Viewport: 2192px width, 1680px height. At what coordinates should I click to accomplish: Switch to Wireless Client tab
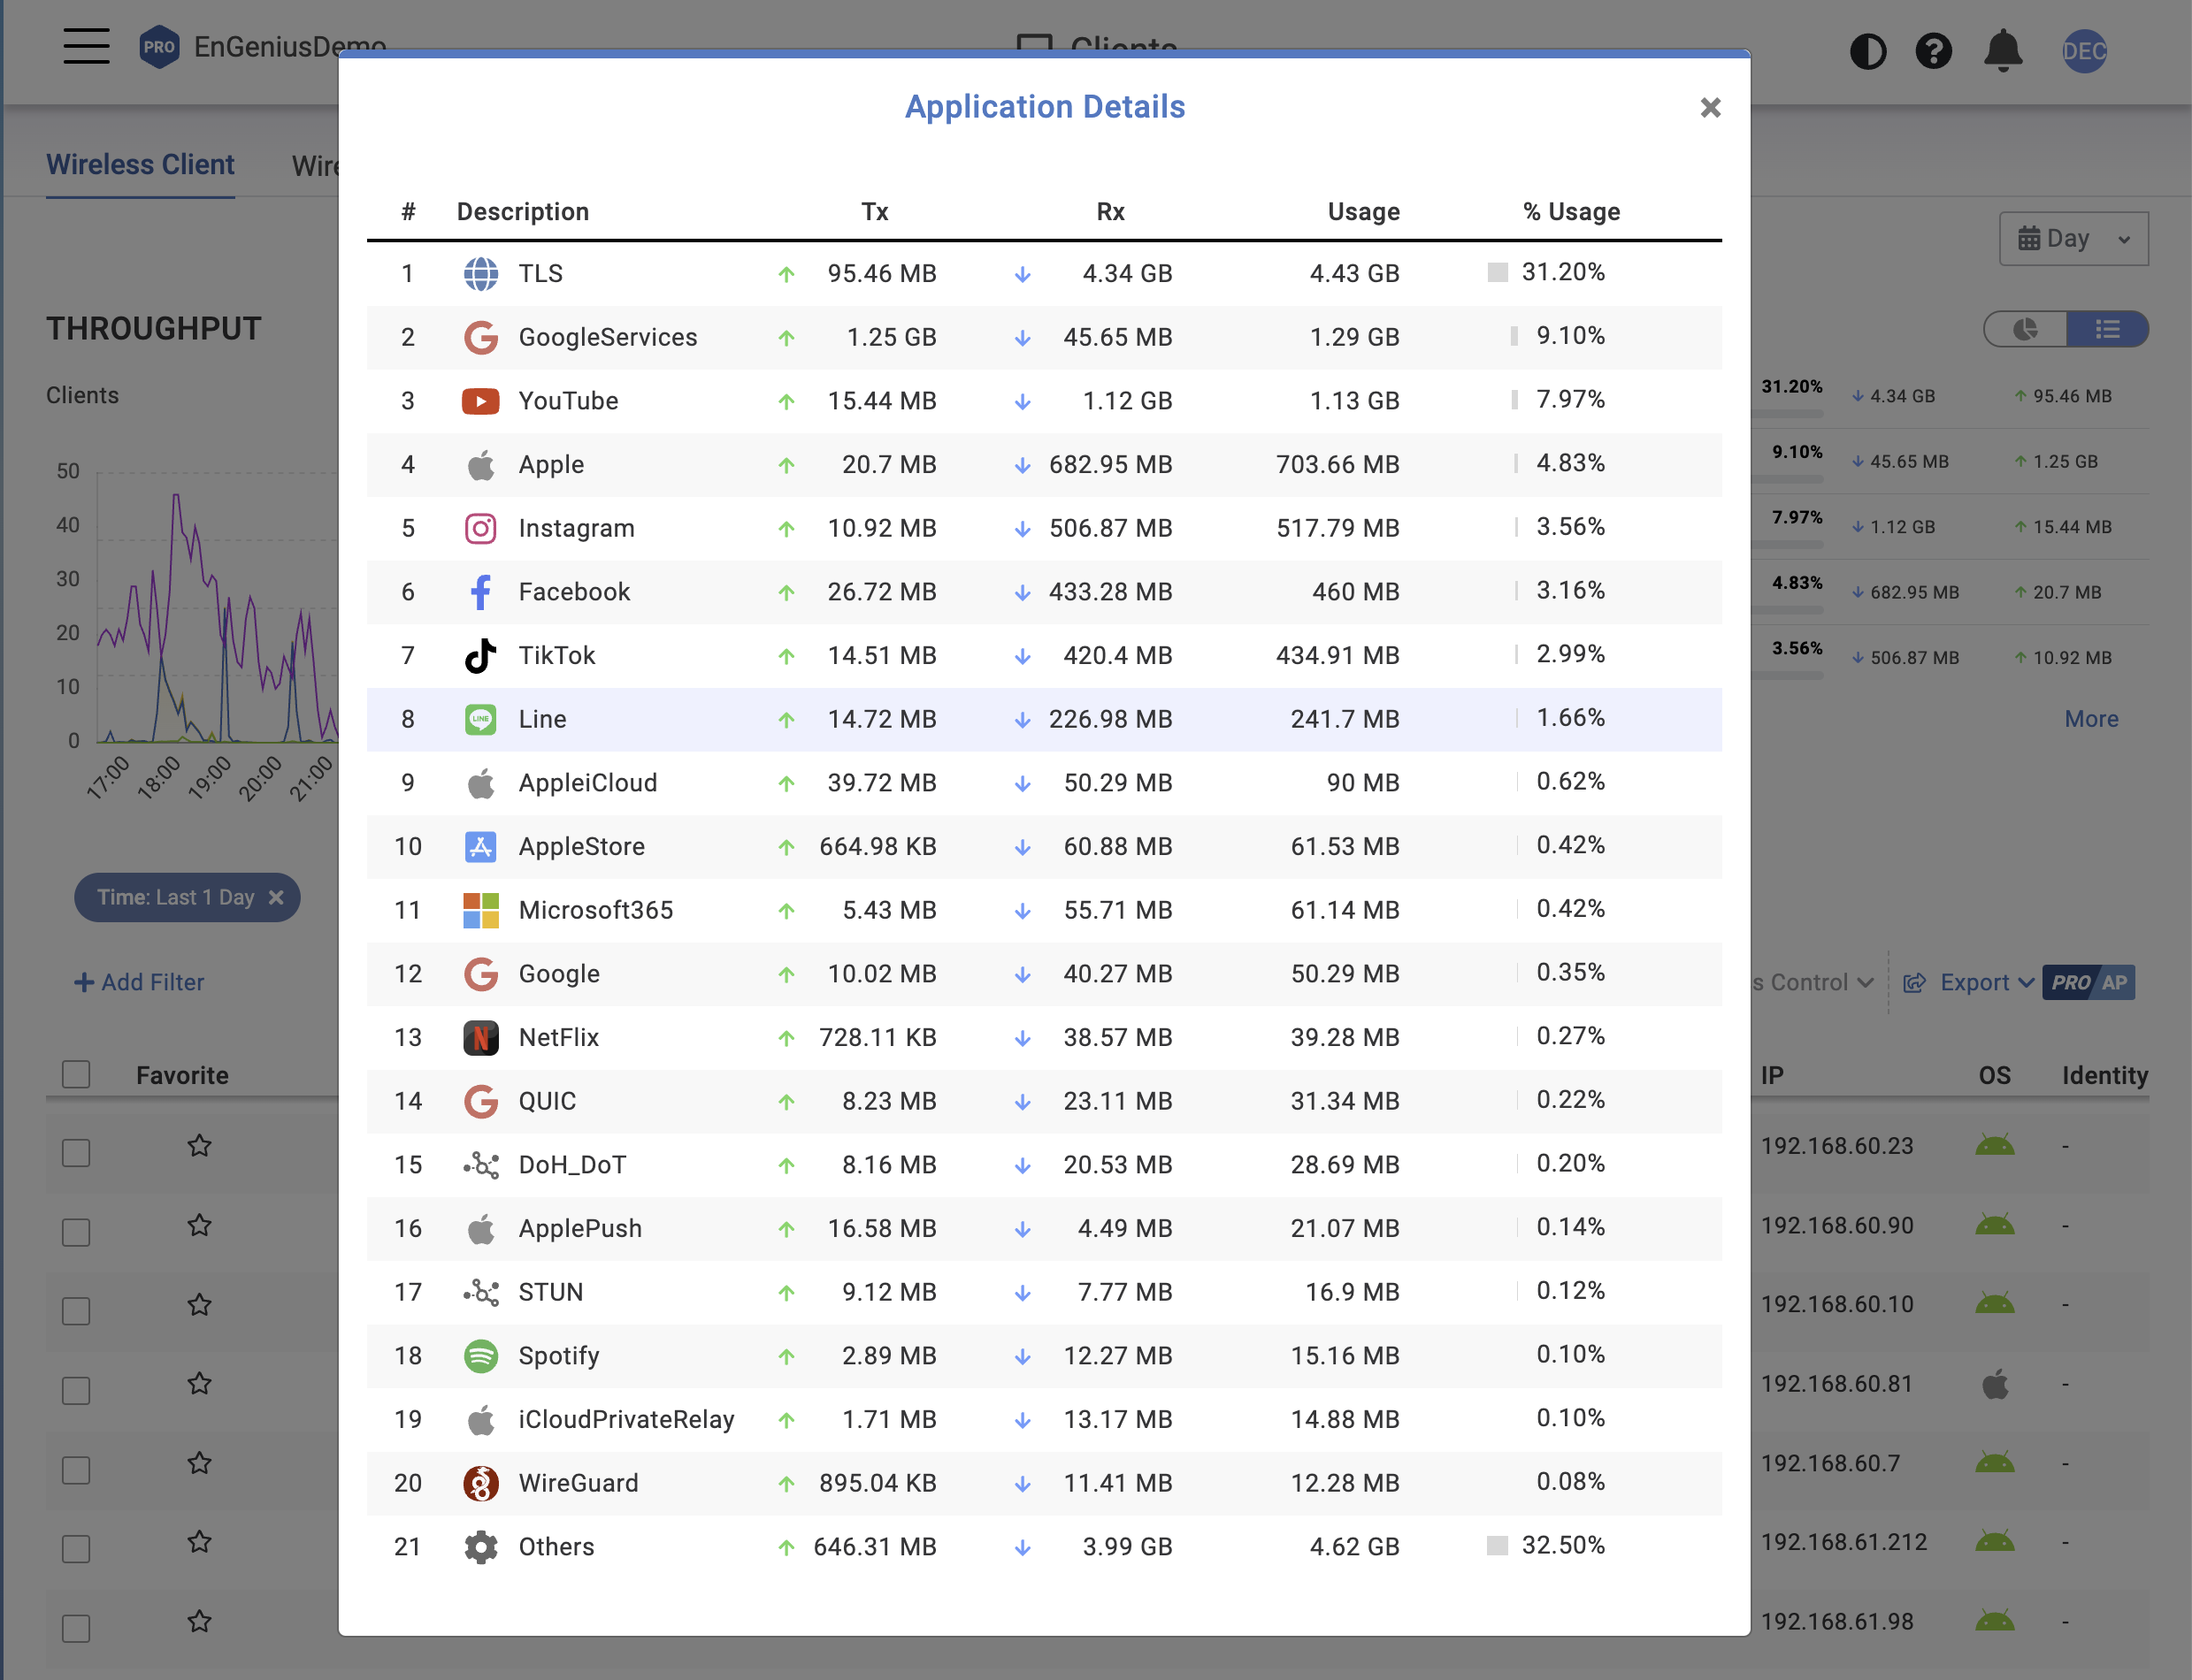pyautogui.click(x=140, y=165)
